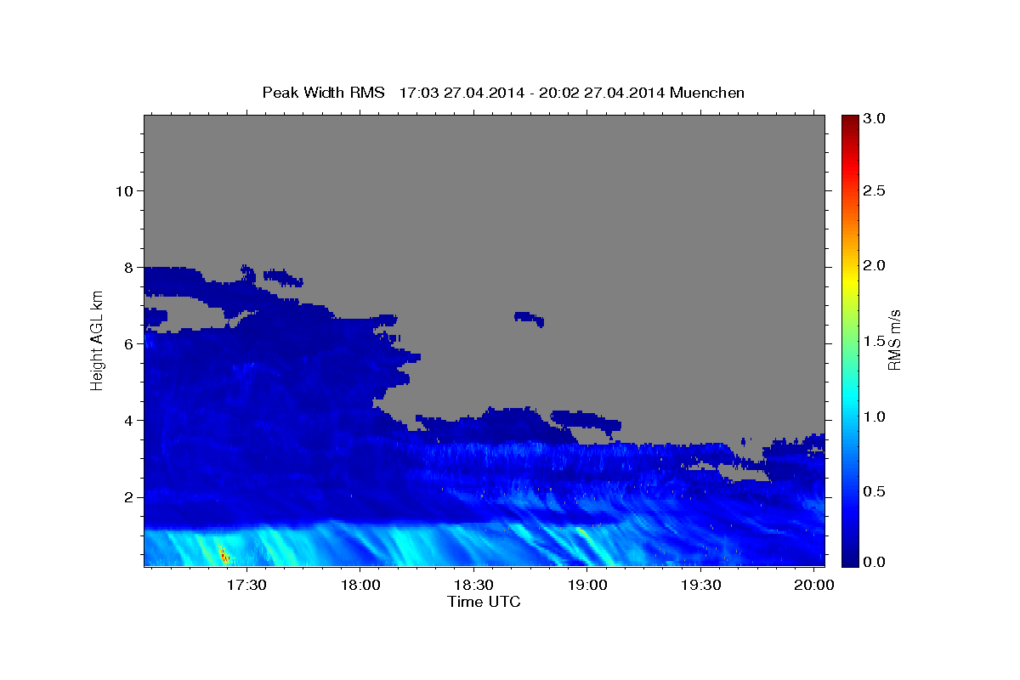Click the plot title 'Peak Width RMS'

coord(323,92)
